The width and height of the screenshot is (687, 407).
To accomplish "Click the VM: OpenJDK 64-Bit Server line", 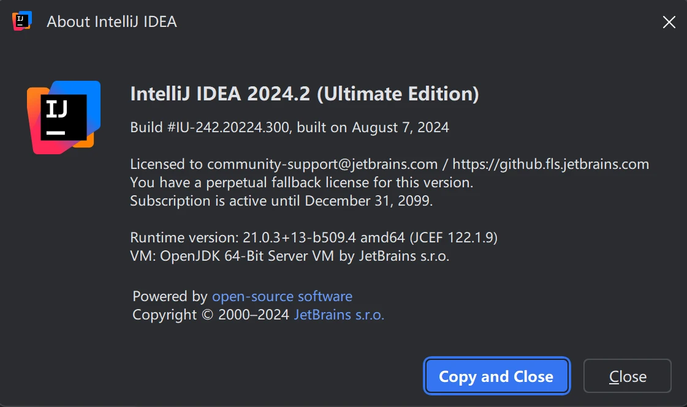I will coord(289,256).
